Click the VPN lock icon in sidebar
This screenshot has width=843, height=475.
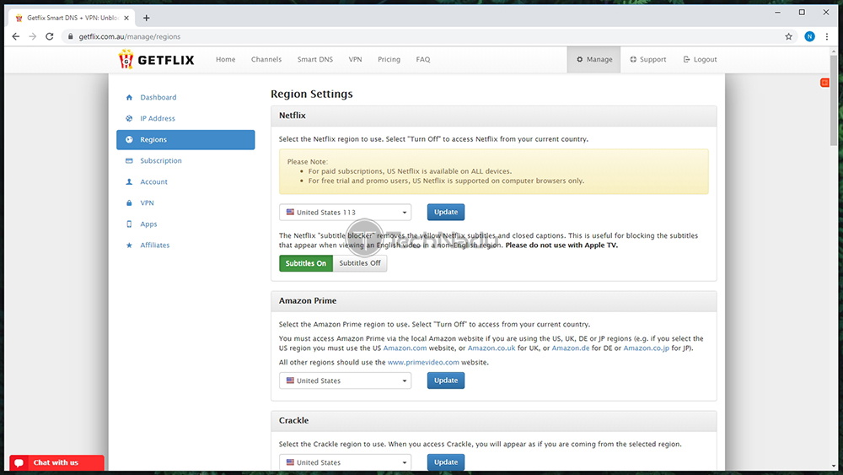[x=129, y=202]
